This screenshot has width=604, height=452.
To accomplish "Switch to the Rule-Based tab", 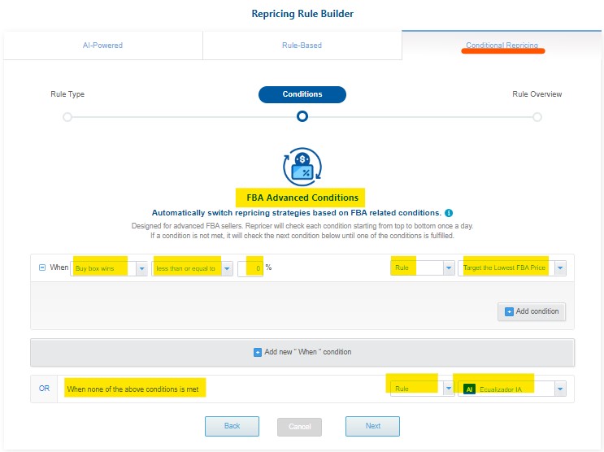I will [302, 46].
